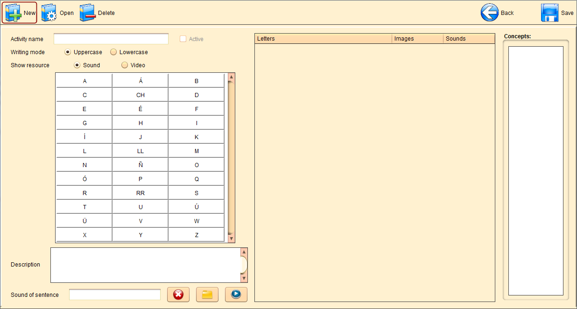Add RR from the letter grid

[141, 193]
